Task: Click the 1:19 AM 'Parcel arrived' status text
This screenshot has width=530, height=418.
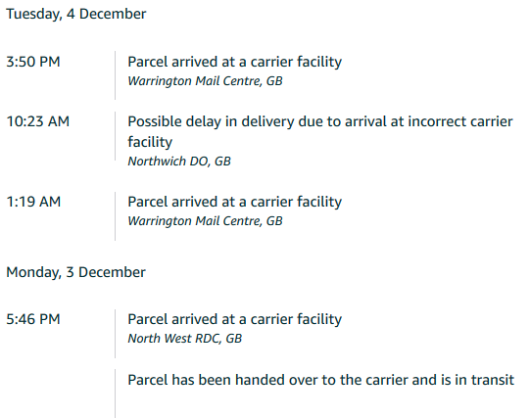Action: pyautogui.click(x=234, y=203)
